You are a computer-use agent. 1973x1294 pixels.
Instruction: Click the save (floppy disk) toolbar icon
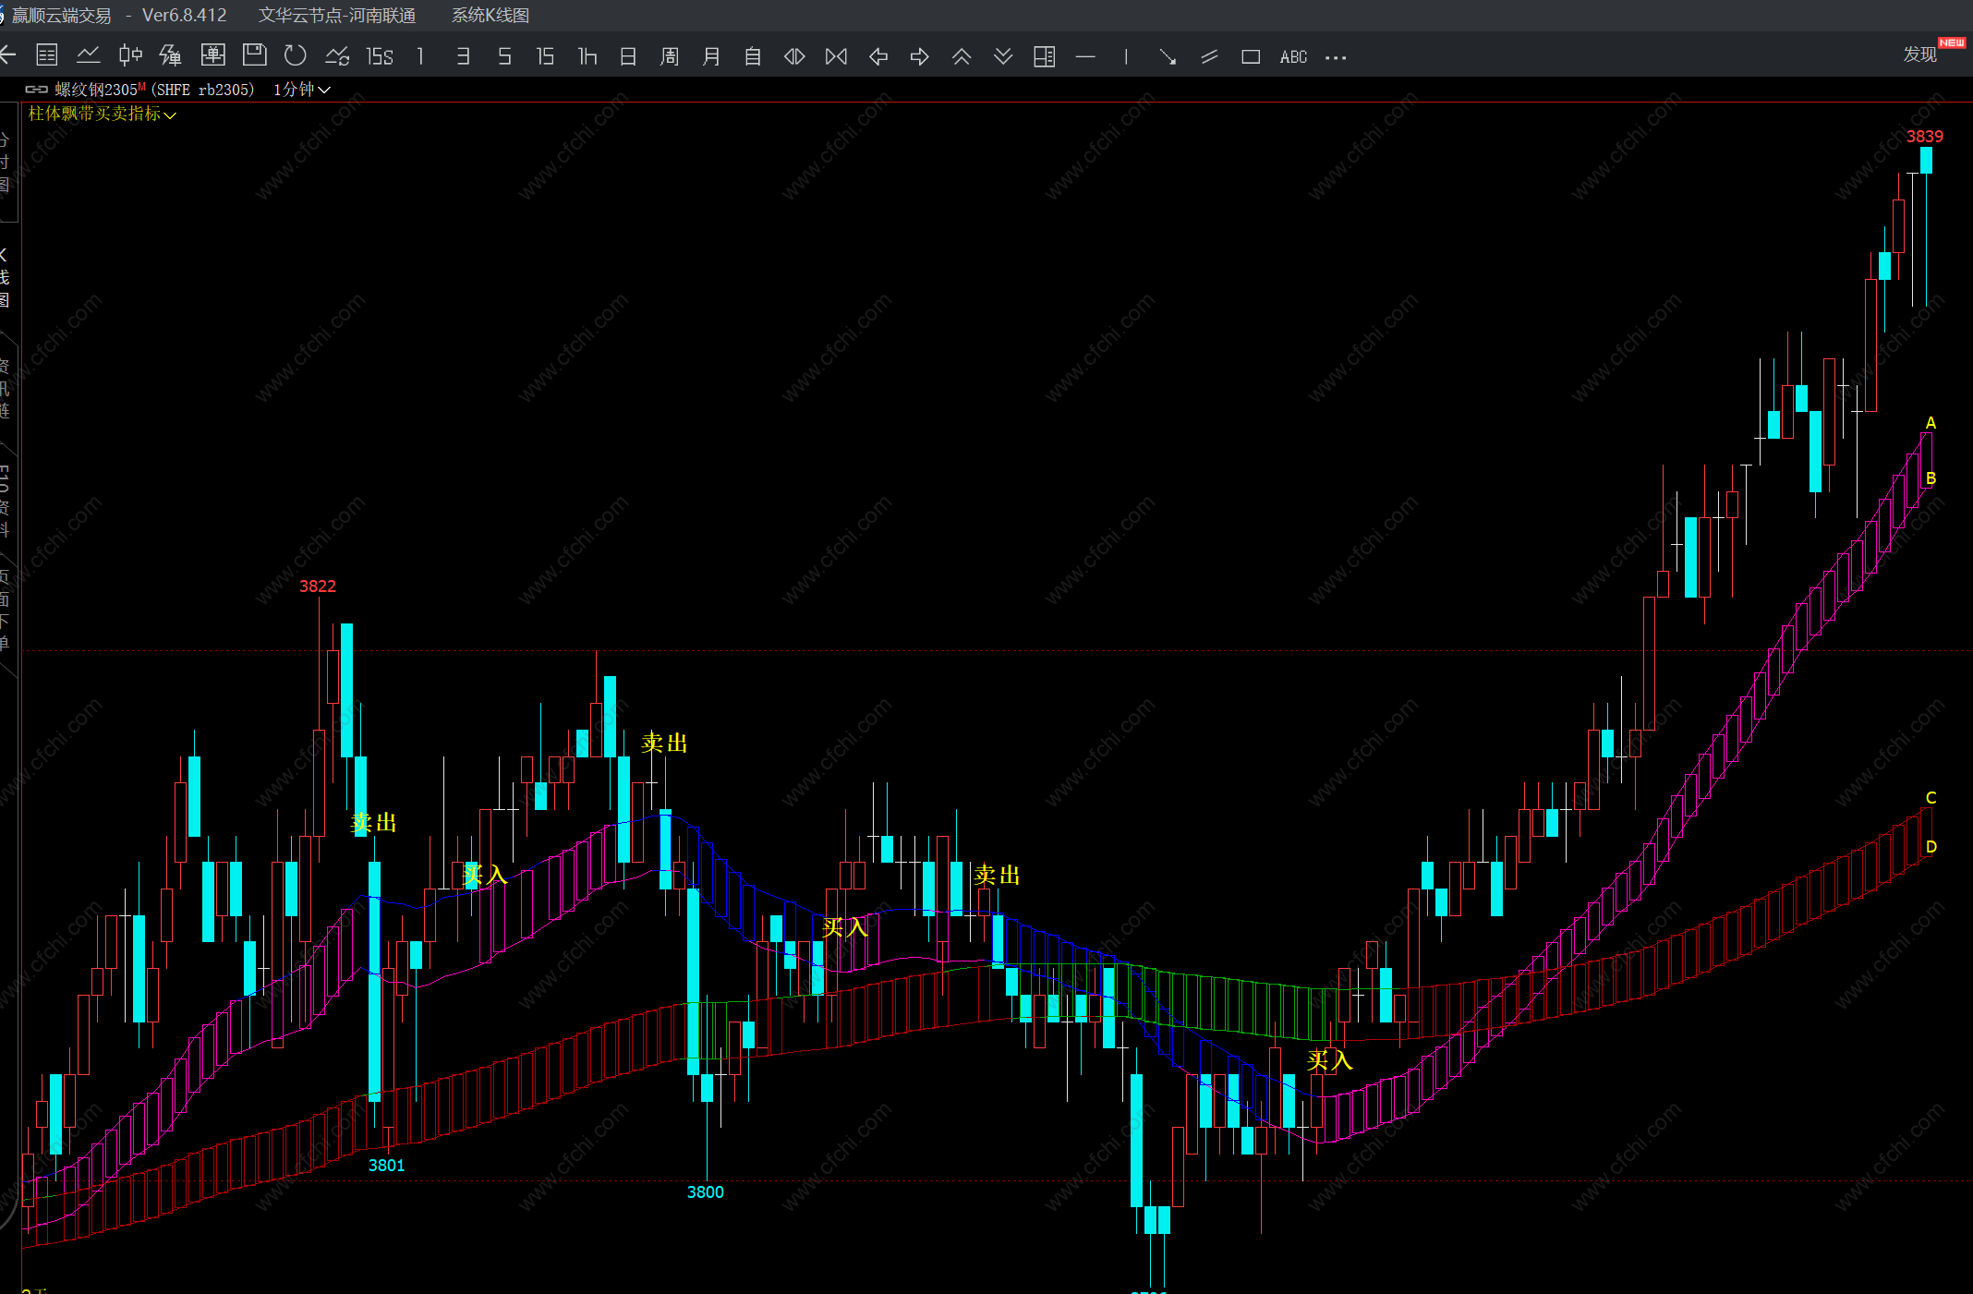(x=254, y=55)
